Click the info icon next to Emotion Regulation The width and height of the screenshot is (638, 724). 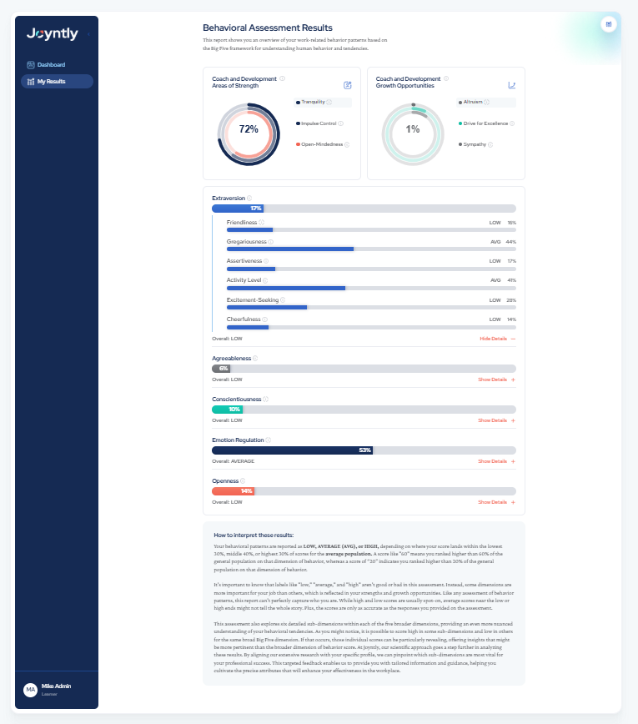[x=269, y=440]
